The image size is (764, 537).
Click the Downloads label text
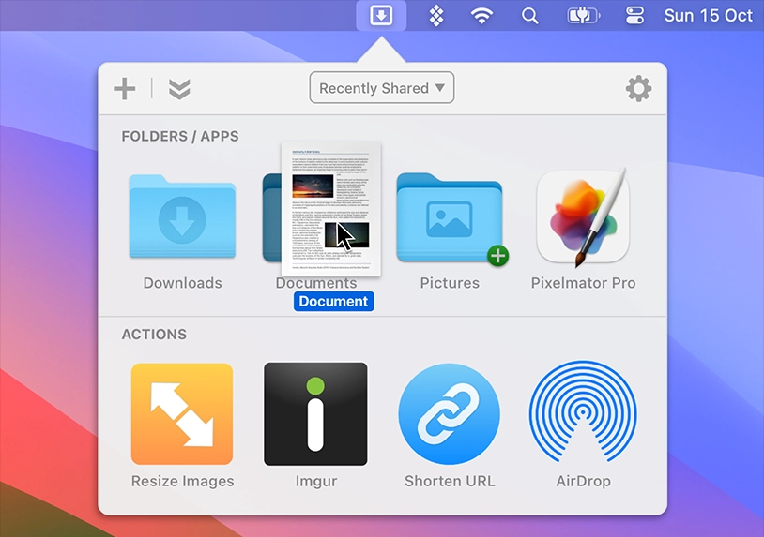pos(183,283)
